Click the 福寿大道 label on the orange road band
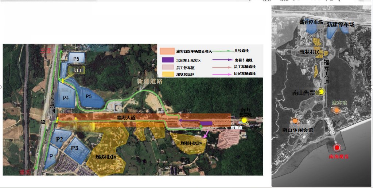This screenshot has width=373, height=188. pos(126,117)
